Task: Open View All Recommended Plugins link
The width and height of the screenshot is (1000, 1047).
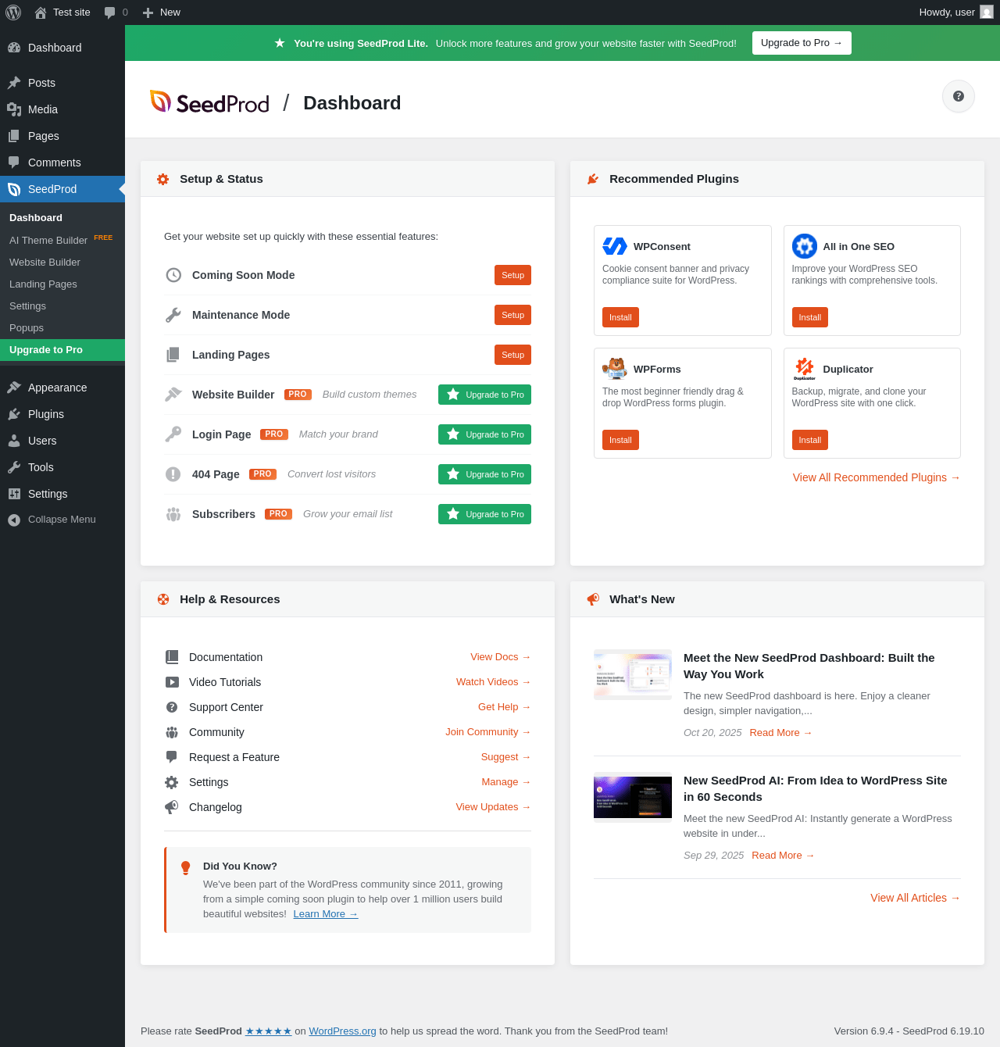Action: pos(877,477)
